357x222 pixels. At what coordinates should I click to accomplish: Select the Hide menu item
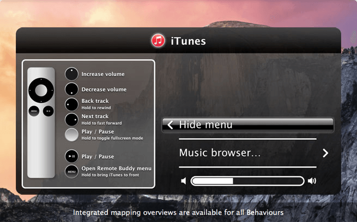pyautogui.click(x=247, y=125)
